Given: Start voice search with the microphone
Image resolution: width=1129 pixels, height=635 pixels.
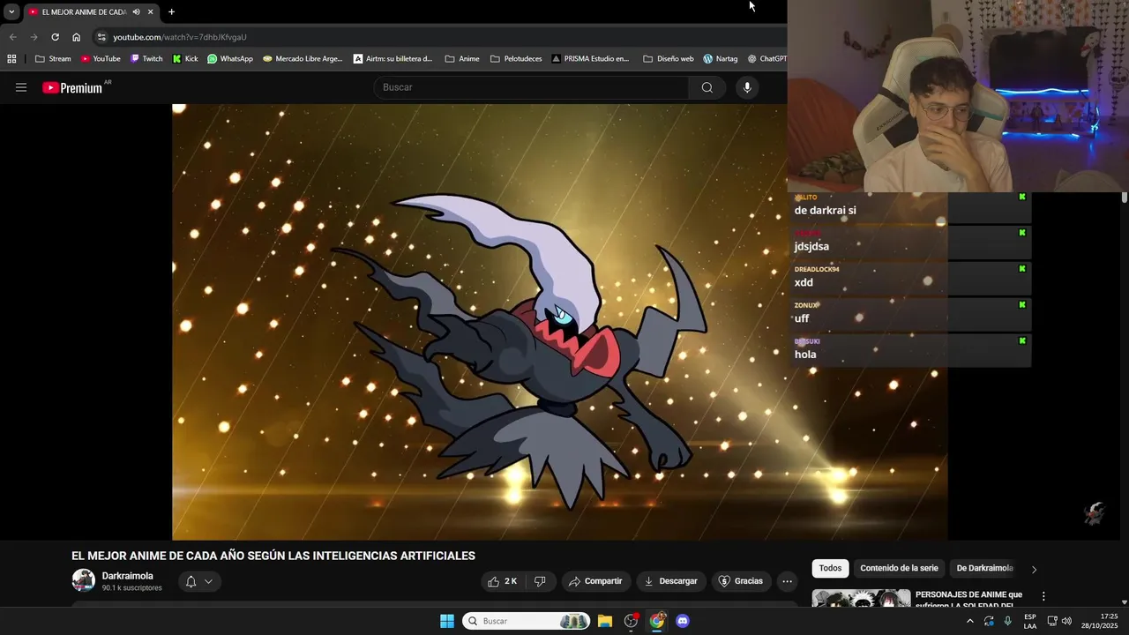Looking at the screenshot, I should pos(747,87).
